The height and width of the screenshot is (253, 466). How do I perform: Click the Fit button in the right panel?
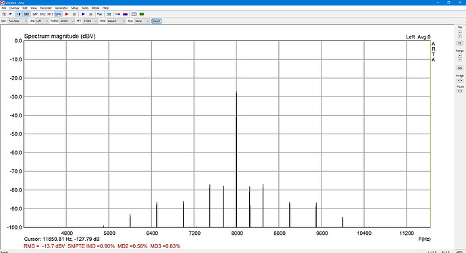tap(460, 43)
